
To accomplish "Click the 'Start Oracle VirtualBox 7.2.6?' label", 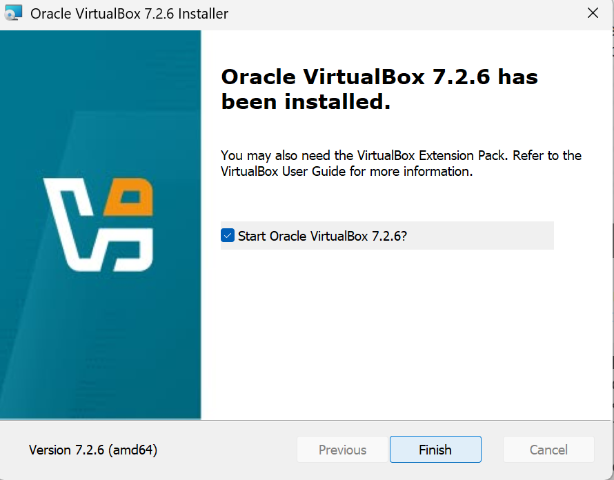I will pos(322,236).
